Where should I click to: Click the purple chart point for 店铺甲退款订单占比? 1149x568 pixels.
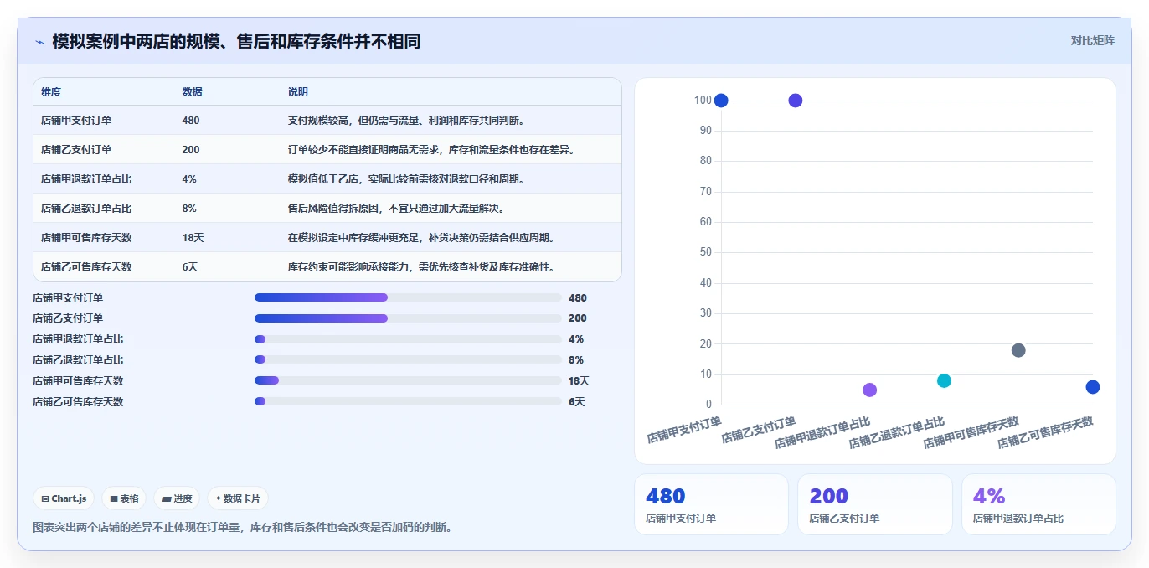(870, 390)
